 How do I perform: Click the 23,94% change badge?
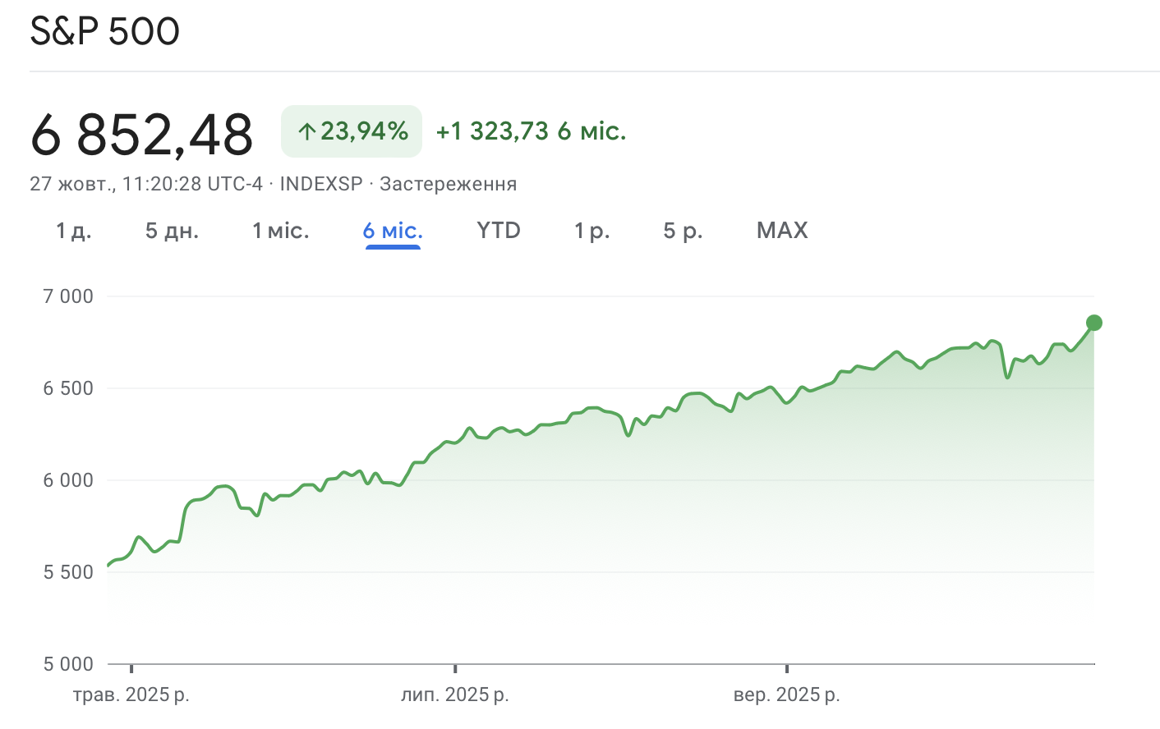coord(352,131)
